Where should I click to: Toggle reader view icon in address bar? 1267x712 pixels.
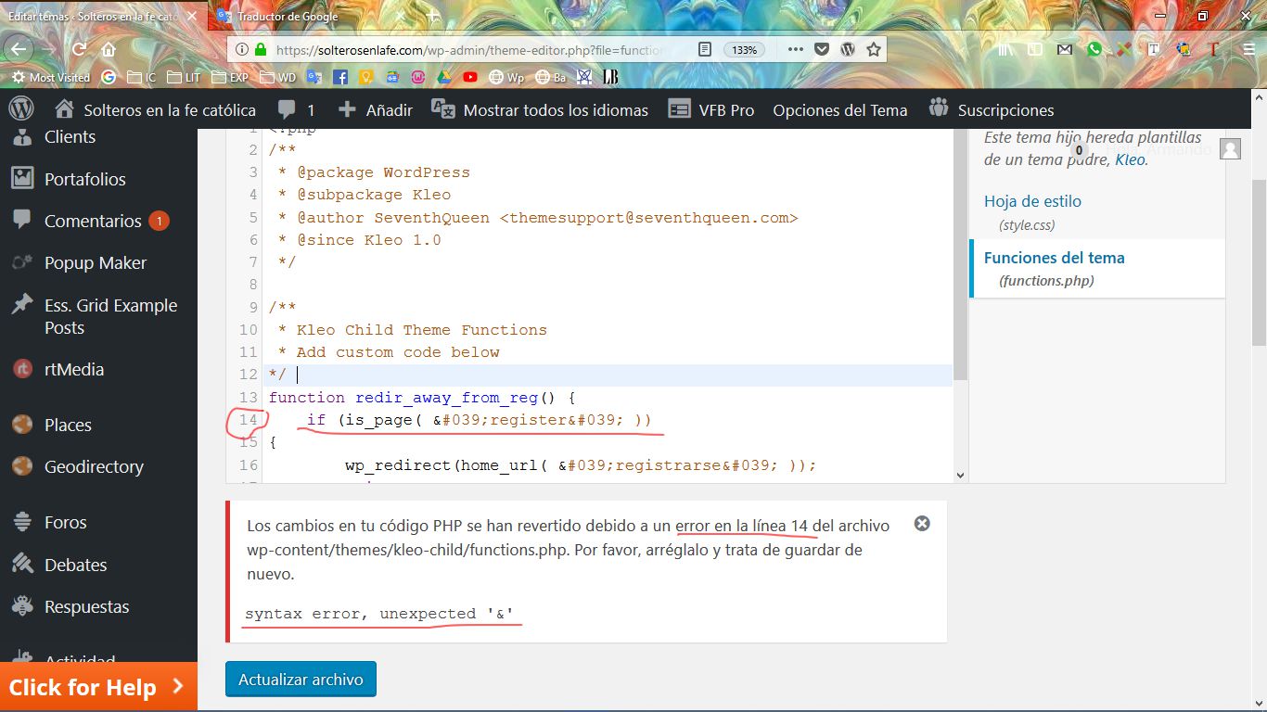(x=705, y=50)
